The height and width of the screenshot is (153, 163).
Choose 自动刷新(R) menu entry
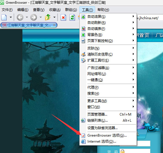click(x=108, y=22)
